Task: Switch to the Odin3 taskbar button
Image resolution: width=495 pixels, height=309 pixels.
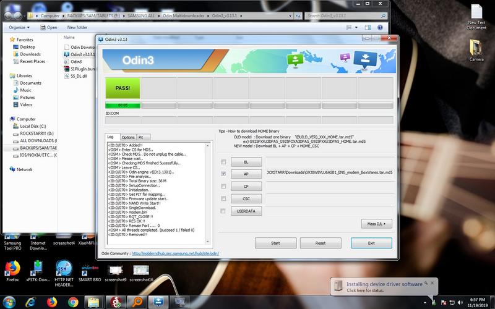Action: pyautogui.click(x=158, y=302)
